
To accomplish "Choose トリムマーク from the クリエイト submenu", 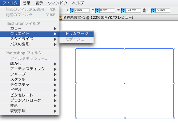I will 77,34.
